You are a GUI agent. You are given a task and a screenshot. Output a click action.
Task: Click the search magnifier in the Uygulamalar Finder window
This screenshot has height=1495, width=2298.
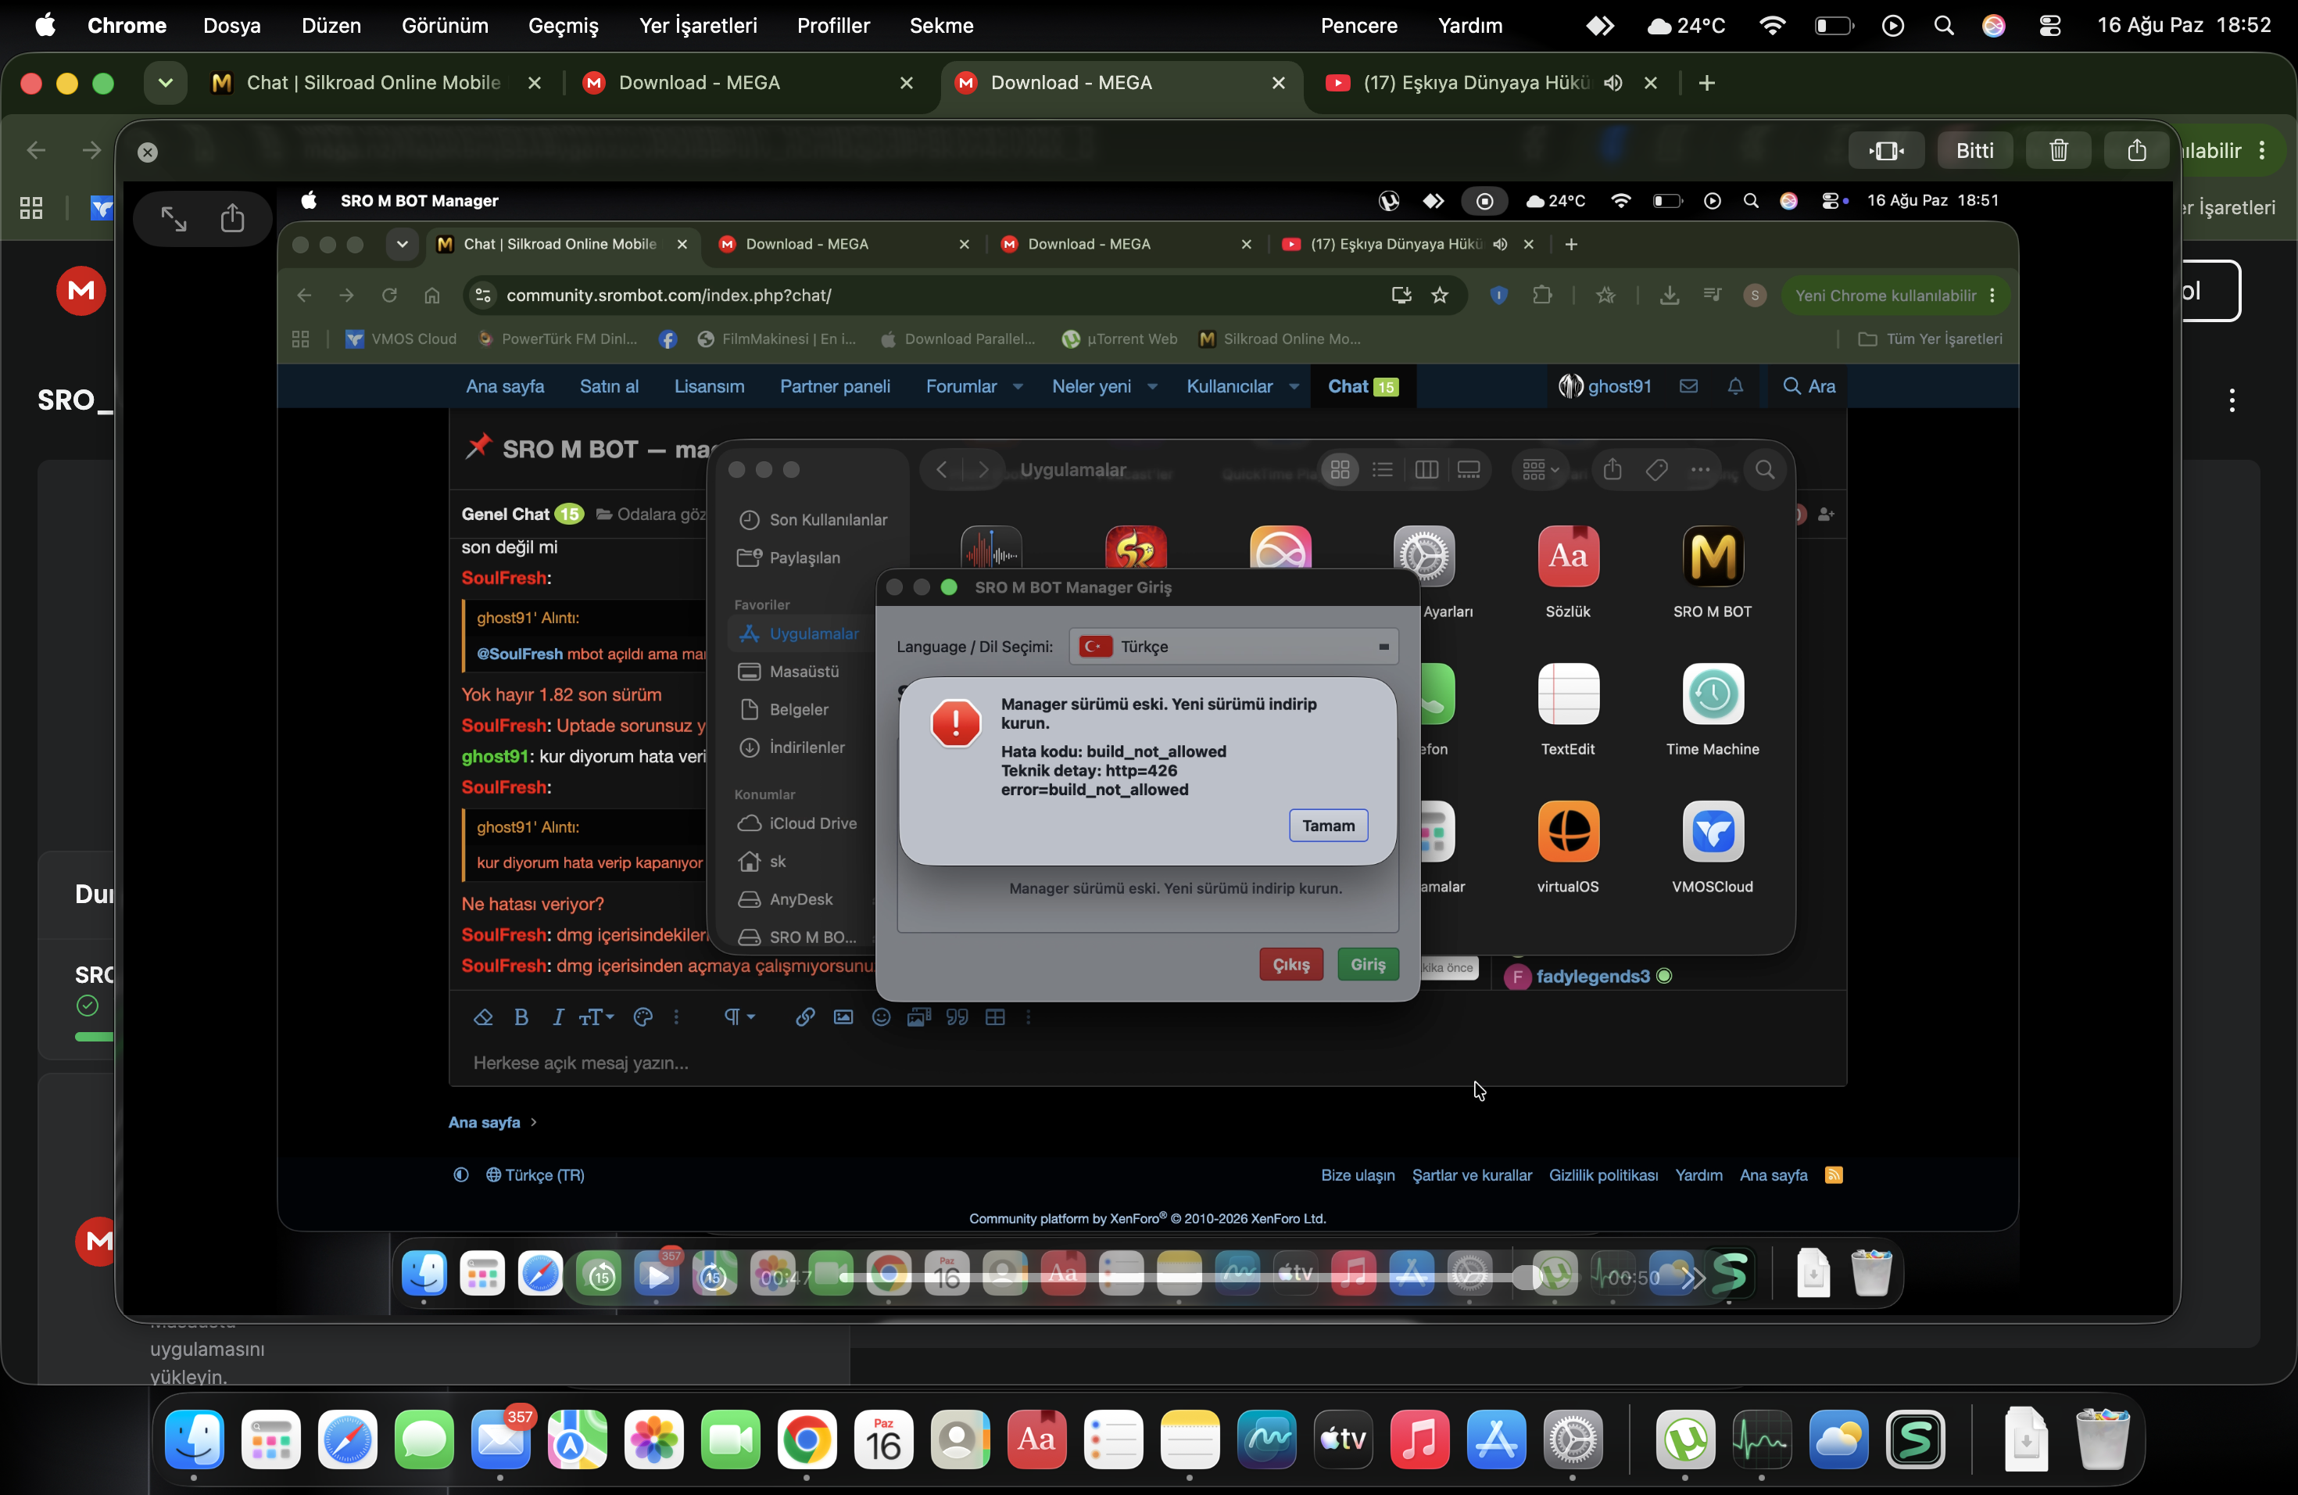pos(1764,469)
